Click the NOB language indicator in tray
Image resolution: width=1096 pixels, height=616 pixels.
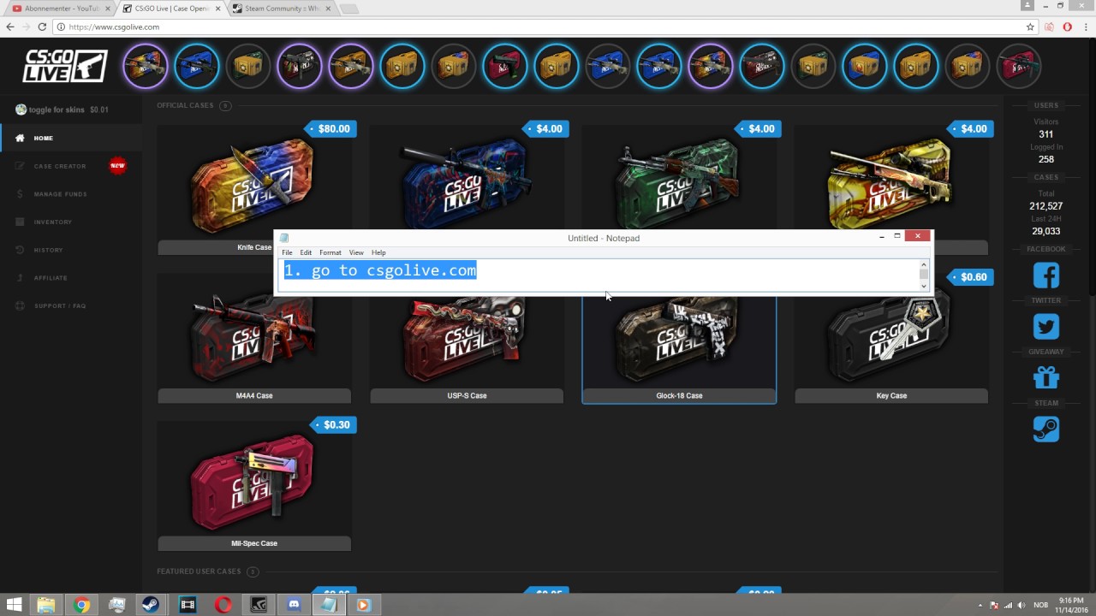(x=1040, y=605)
